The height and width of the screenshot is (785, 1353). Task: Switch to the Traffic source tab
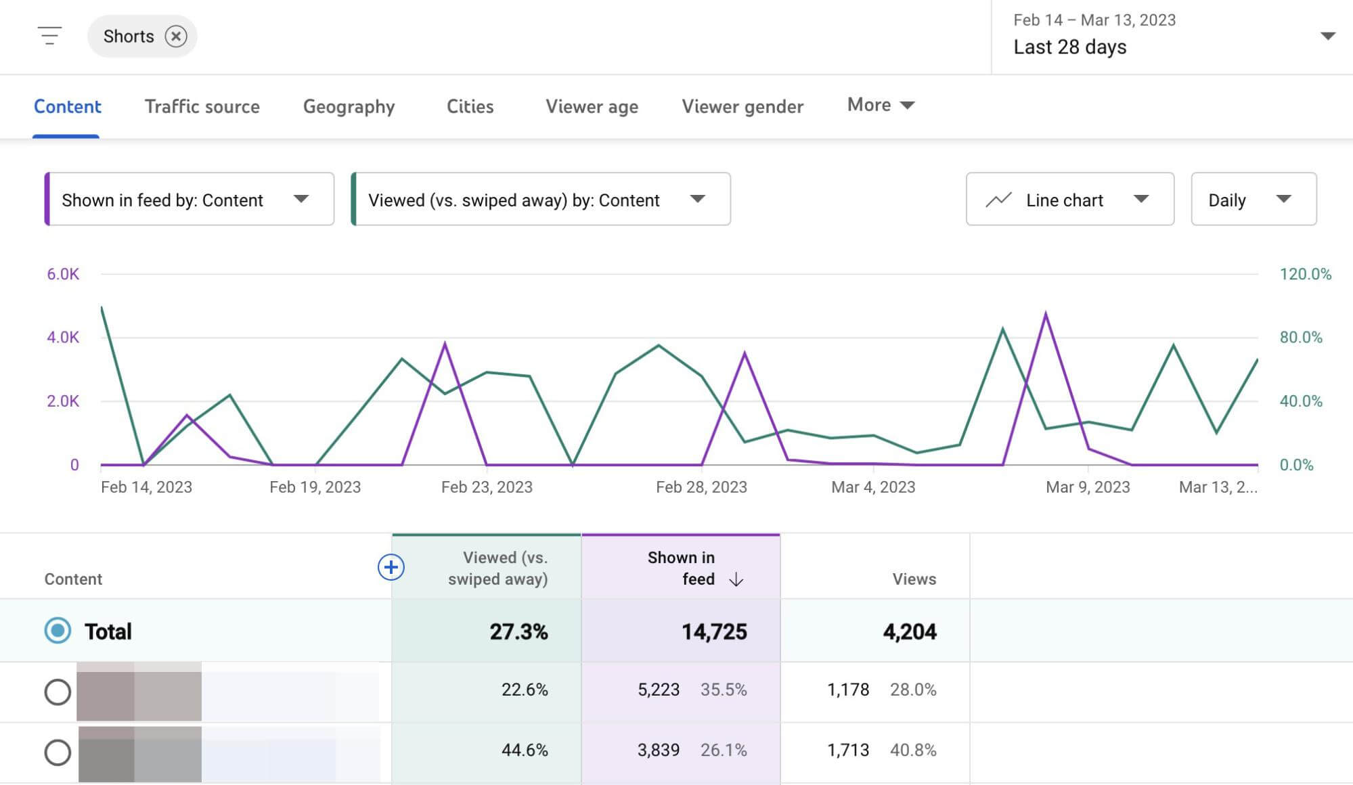point(202,104)
